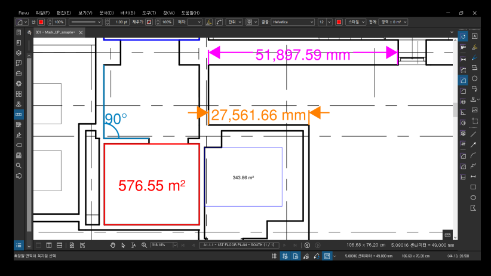Open the markup shape type dropdown
This screenshot has width=491, height=276.
pos(22,22)
